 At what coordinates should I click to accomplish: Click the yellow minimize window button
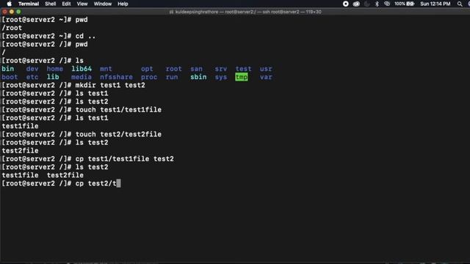click(x=12, y=12)
